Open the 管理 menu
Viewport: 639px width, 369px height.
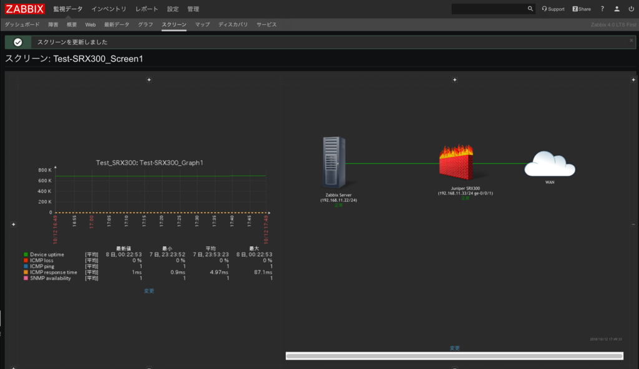tap(193, 9)
